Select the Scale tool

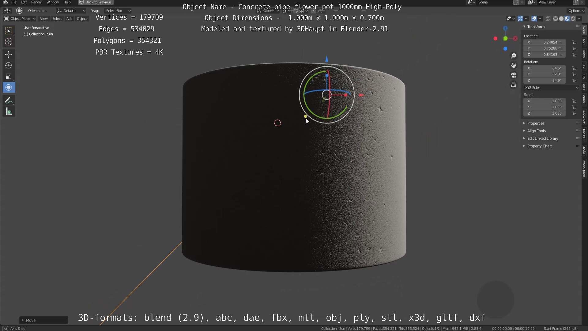pos(9,77)
